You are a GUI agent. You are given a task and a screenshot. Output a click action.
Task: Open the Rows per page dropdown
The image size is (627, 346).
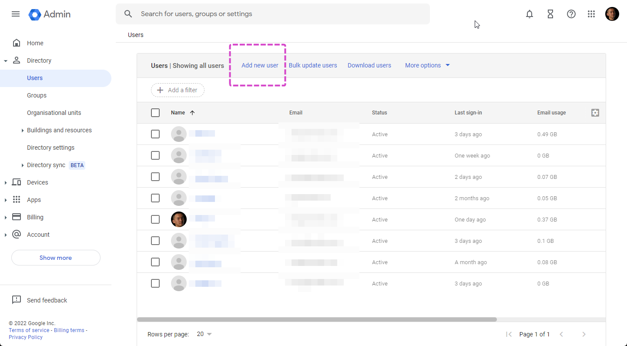click(x=204, y=334)
